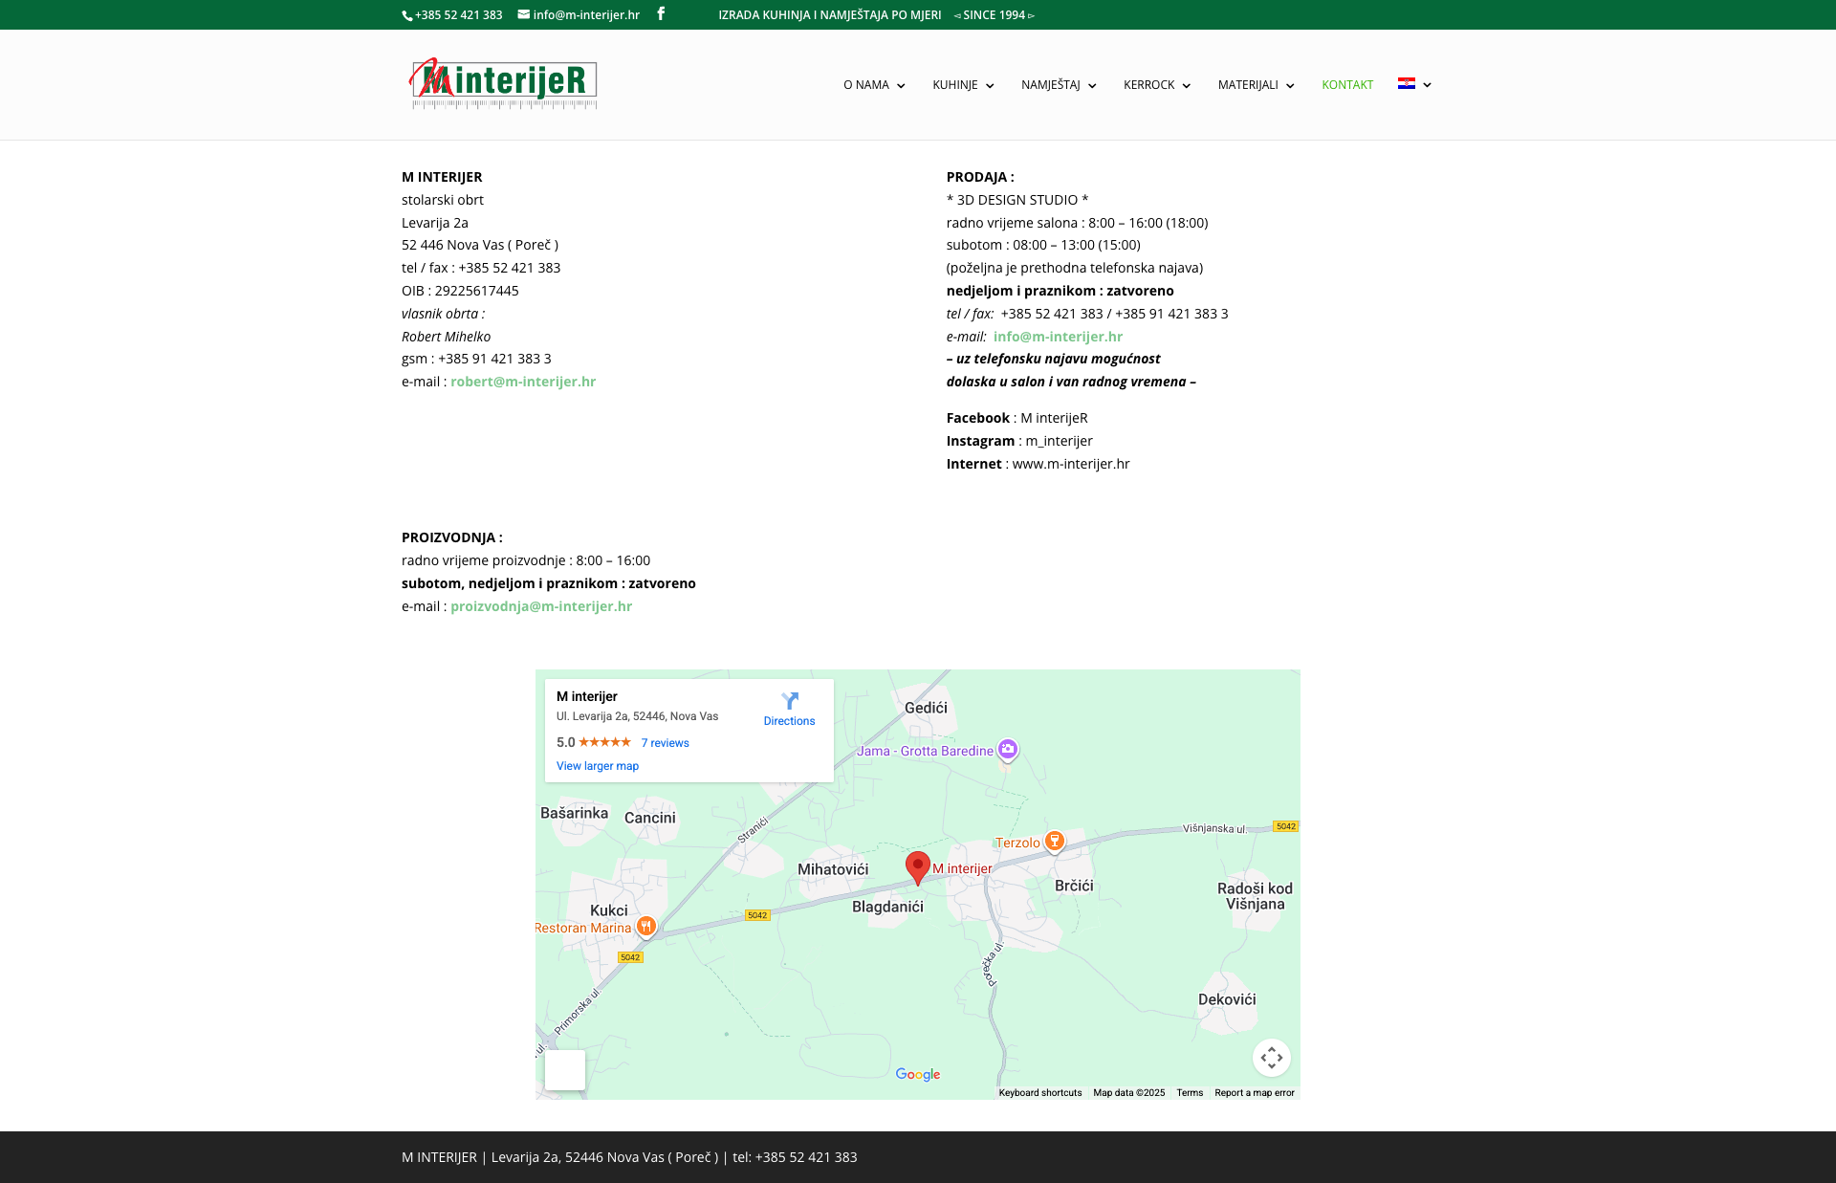Viewport: 1836px width, 1183px height.
Task: Go to the KONTAKT menu item
Action: 1347,85
